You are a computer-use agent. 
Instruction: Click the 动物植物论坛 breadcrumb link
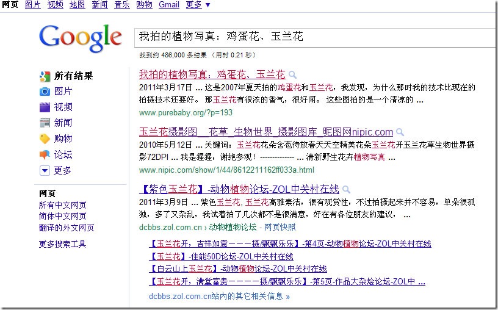(233, 228)
